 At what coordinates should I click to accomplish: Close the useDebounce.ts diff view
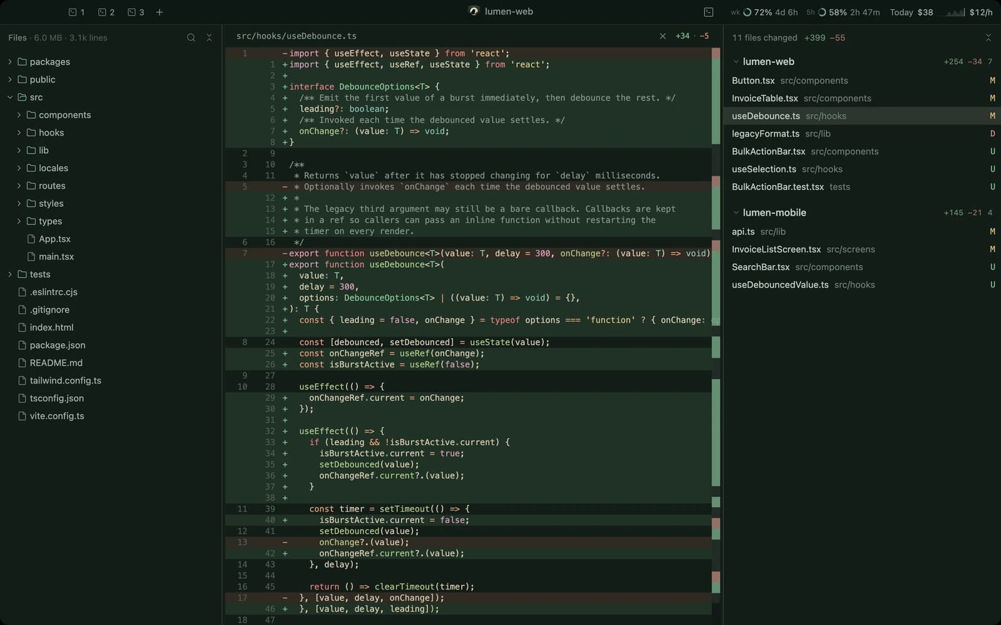click(x=663, y=36)
